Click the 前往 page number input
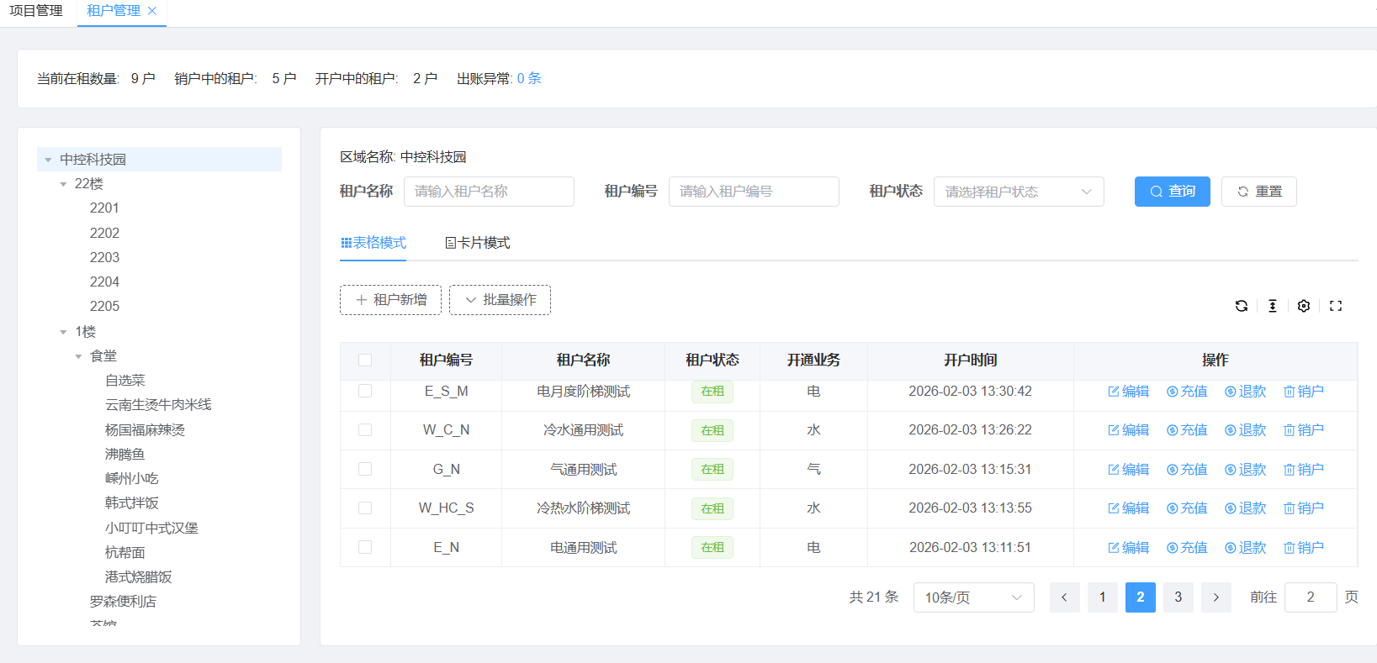Image resolution: width=1377 pixels, height=663 pixels. click(1311, 597)
